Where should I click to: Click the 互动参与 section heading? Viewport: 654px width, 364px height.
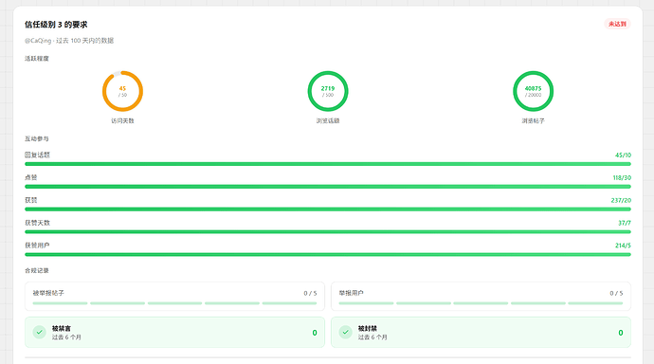[37, 138]
